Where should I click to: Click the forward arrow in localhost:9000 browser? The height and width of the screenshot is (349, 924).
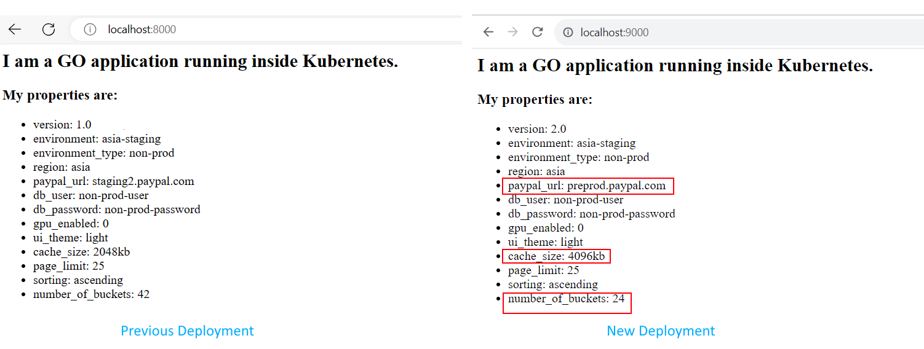pyautogui.click(x=513, y=32)
